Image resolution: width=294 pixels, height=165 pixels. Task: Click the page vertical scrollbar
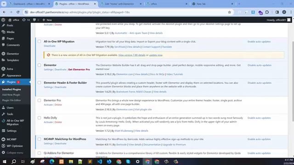click(x=293, y=82)
